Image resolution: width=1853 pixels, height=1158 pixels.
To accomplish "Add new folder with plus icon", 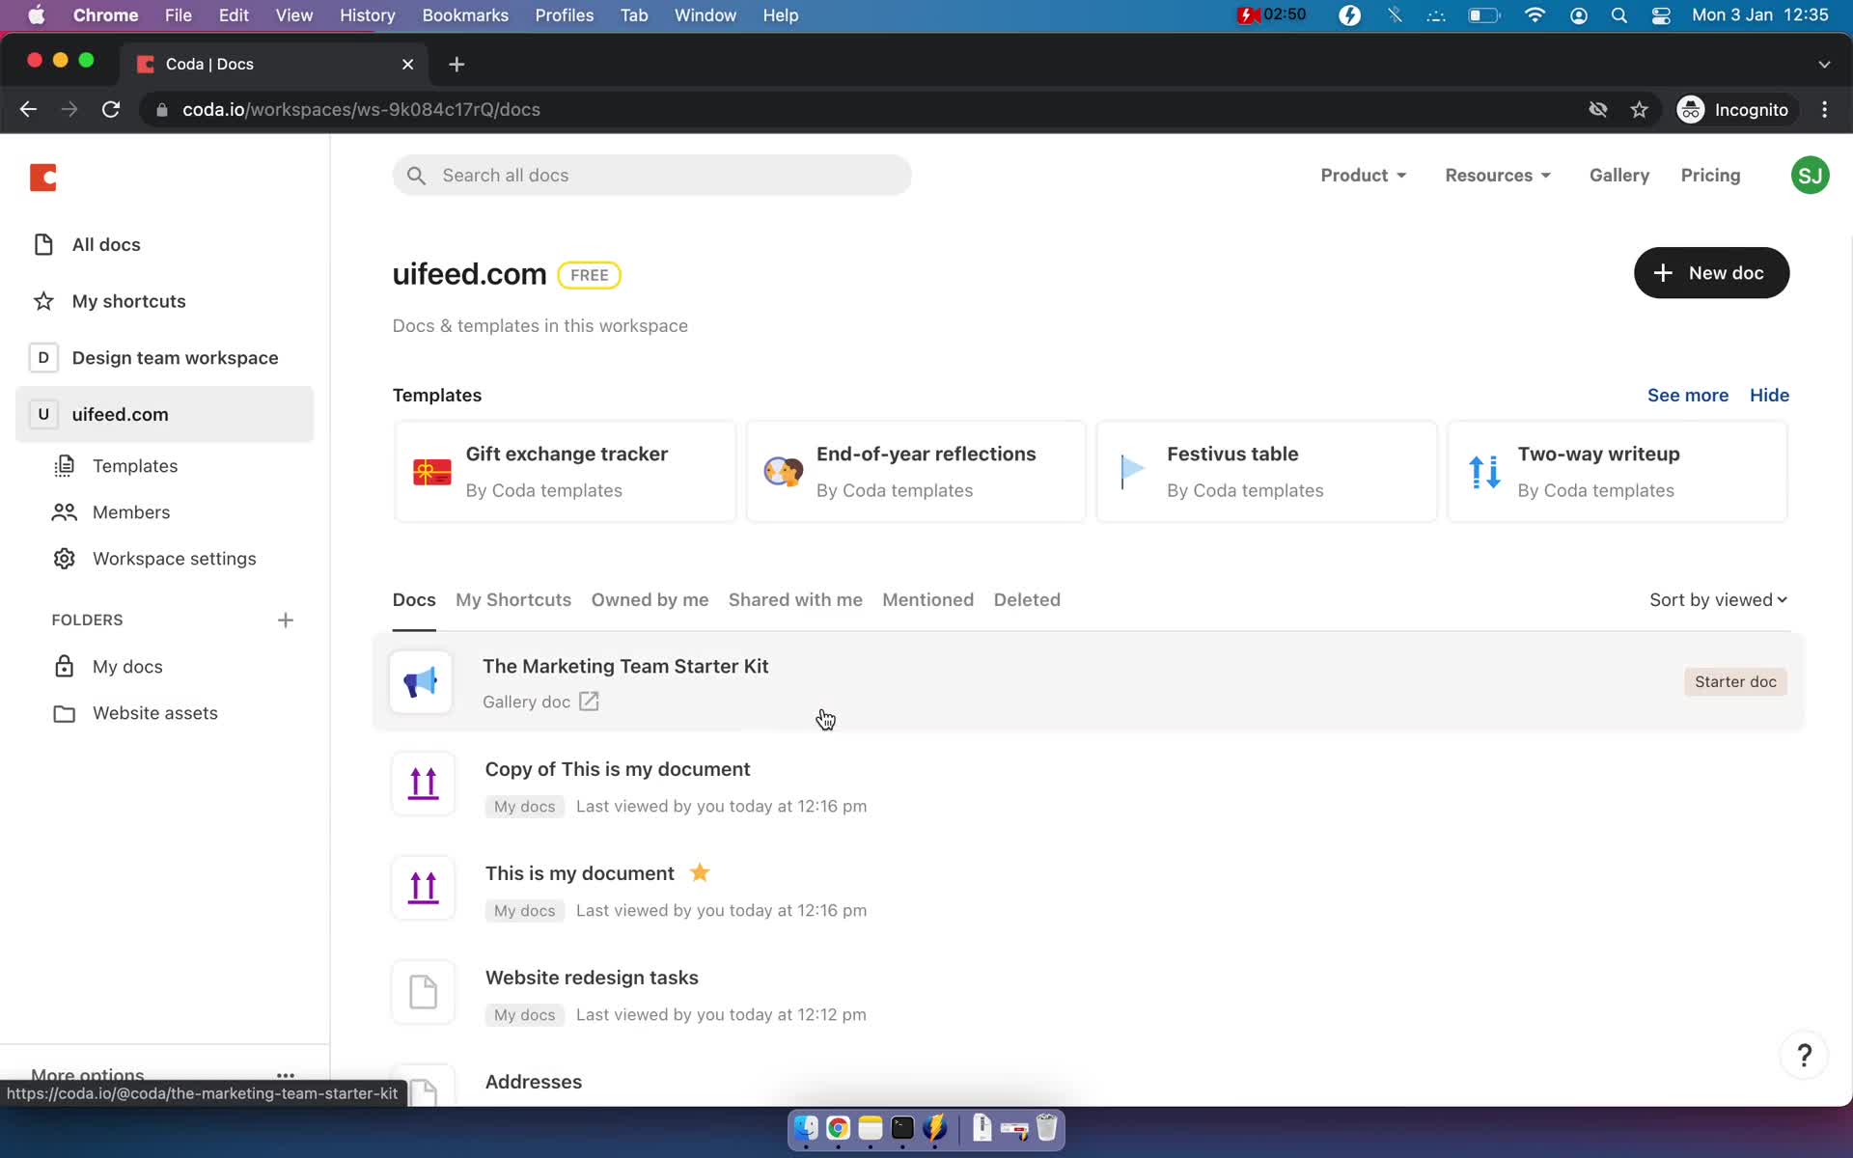I will (284, 619).
